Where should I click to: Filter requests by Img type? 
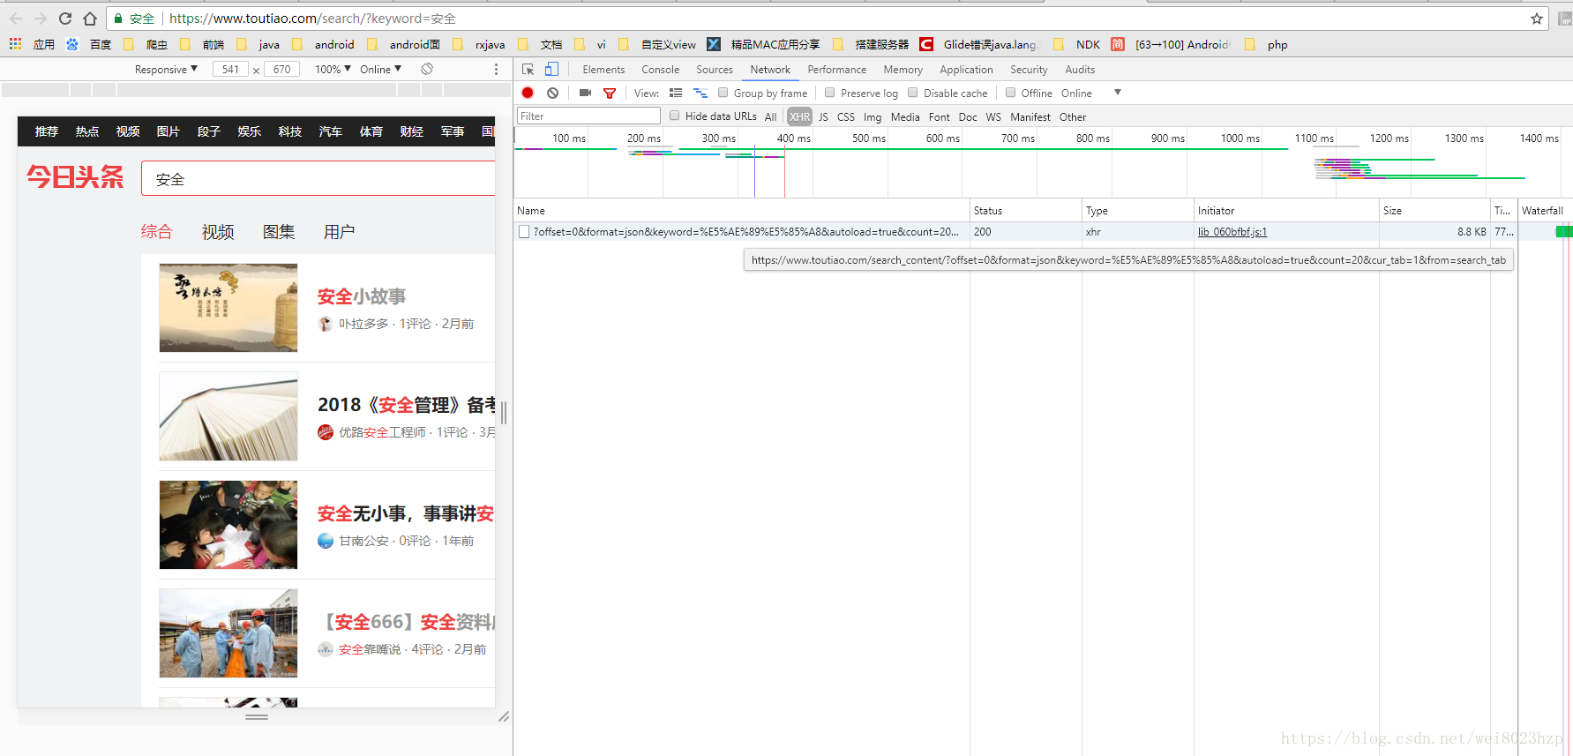point(873,116)
